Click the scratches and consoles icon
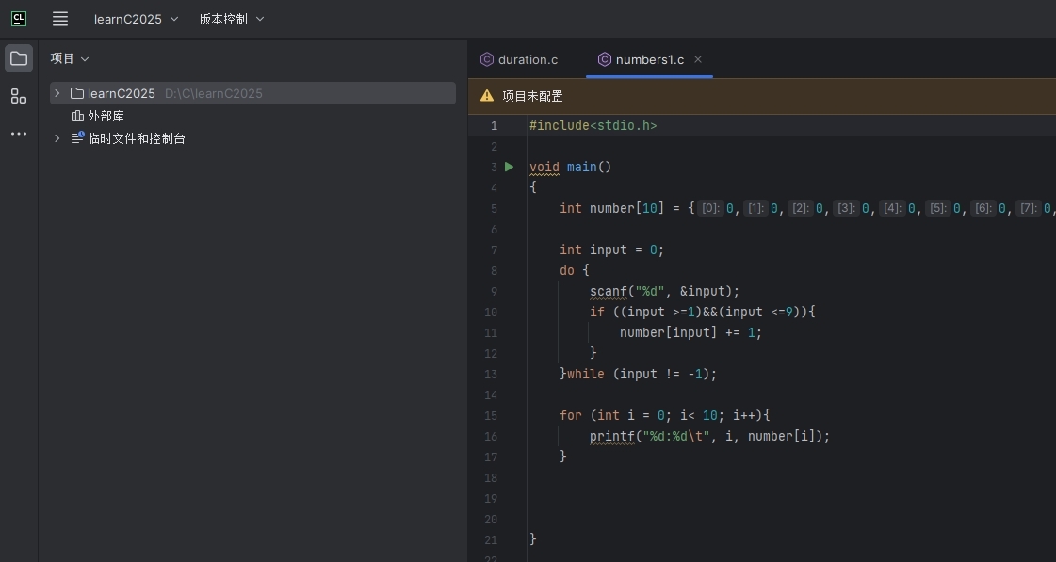This screenshot has height=562, width=1056. click(x=77, y=138)
